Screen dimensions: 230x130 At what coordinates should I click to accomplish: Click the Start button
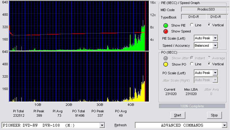pos(178,115)
